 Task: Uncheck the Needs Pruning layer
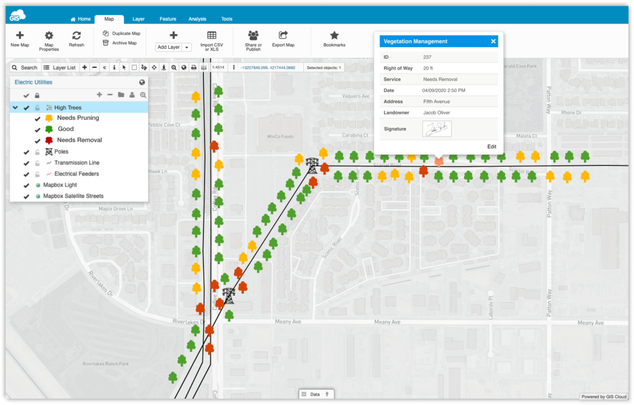(x=38, y=117)
